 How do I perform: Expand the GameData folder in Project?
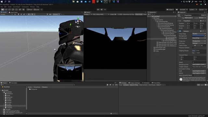tap(3, 92)
